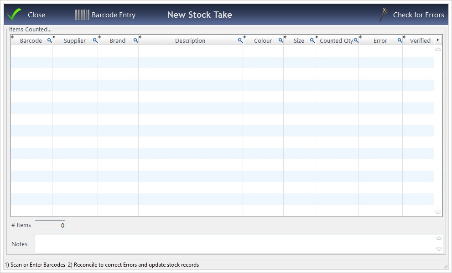The image size is (452, 273).
Task: Sort by the Description column header
Action: coord(190,41)
